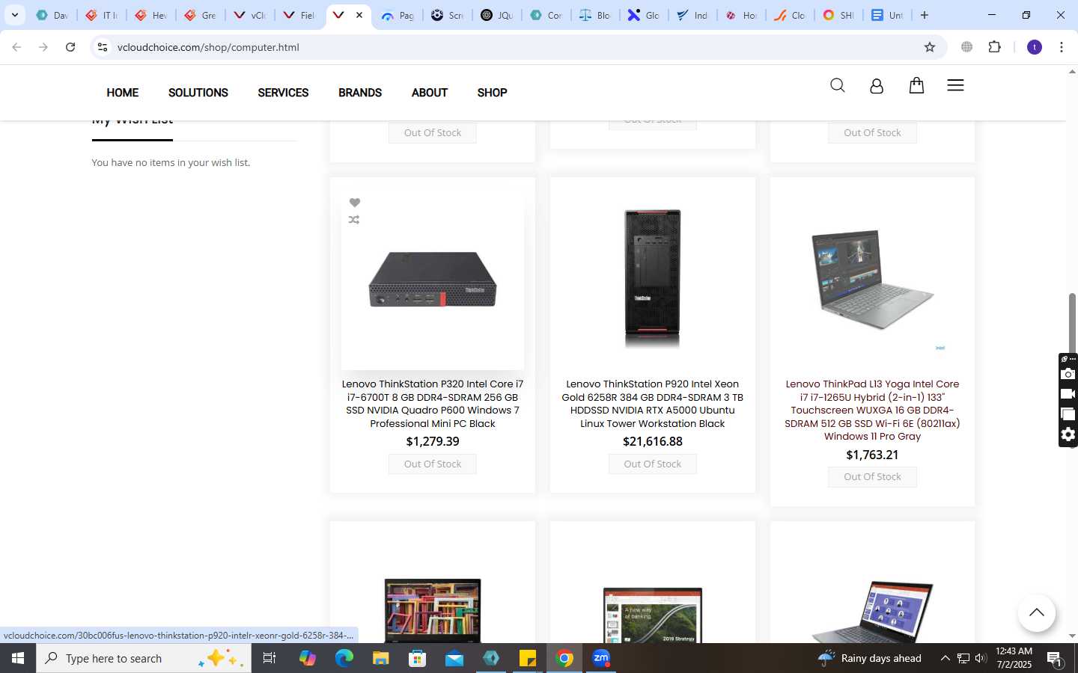Open Lenovo ThinkStation P320 product title link
Image resolution: width=1078 pixels, height=673 pixels.
433,404
